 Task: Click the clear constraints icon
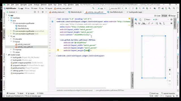149,23
